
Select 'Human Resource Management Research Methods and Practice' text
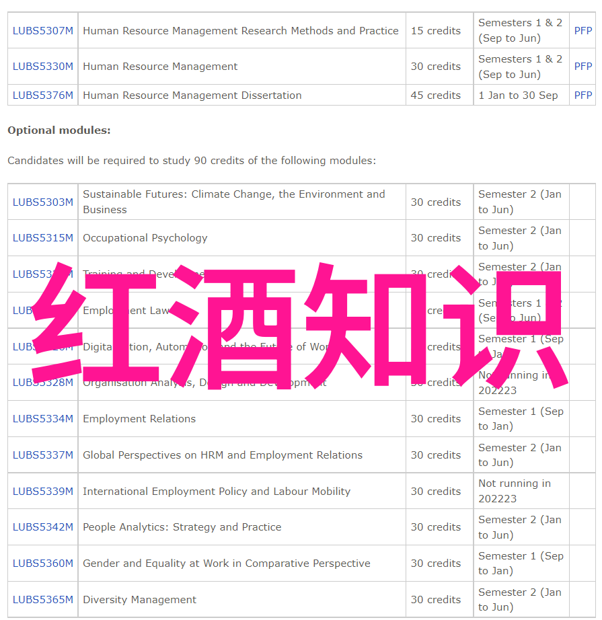(x=241, y=30)
